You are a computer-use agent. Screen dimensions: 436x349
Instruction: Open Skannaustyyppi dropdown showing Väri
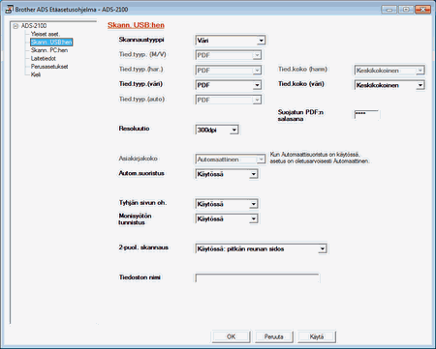click(x=231, y=41)
